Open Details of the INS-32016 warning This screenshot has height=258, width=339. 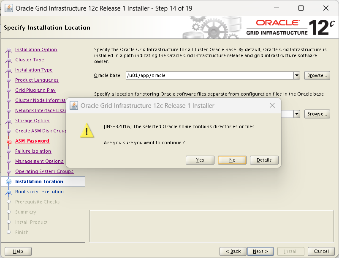point(264,160)
